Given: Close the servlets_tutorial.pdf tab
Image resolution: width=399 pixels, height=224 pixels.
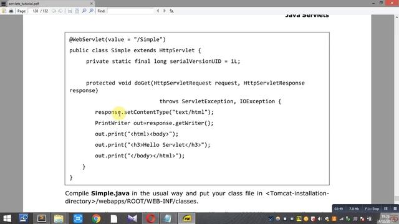Looking at the screenshot, I should (92, 4).
